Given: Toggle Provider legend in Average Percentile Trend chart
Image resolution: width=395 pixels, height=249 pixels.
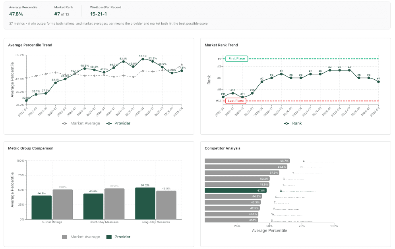Looking at the screenshot, I should point(118,123).
